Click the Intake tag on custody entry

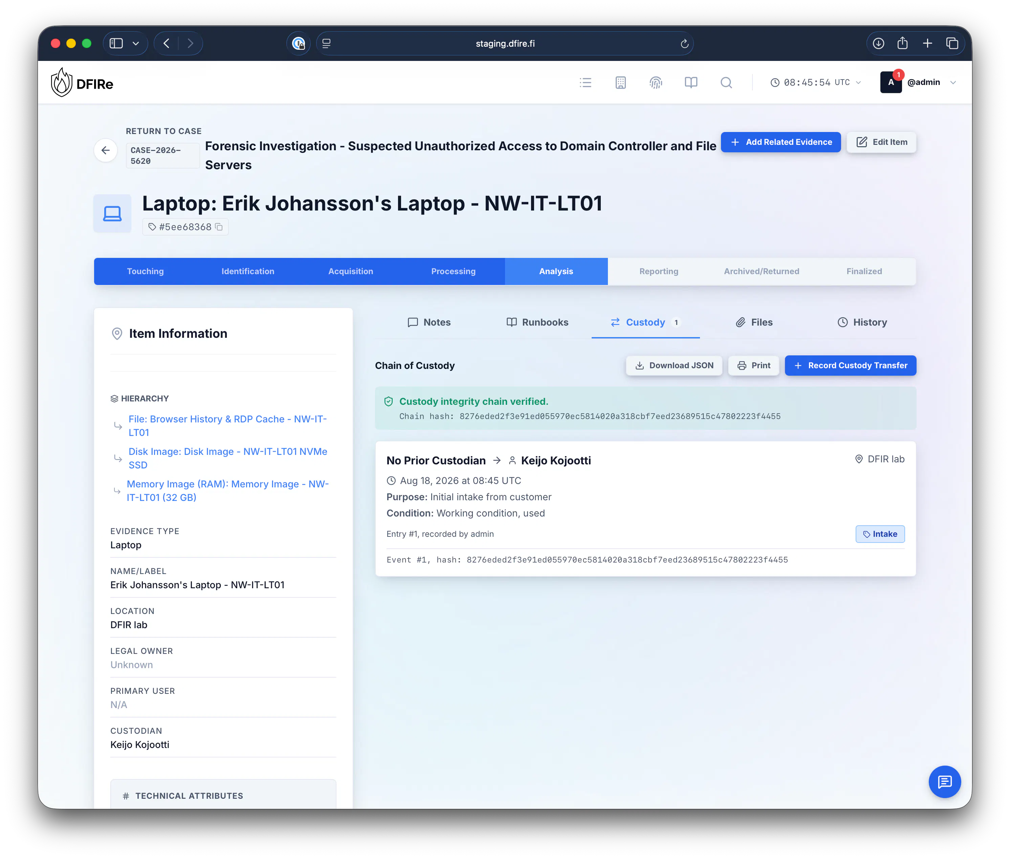click(x=880, y=534)
